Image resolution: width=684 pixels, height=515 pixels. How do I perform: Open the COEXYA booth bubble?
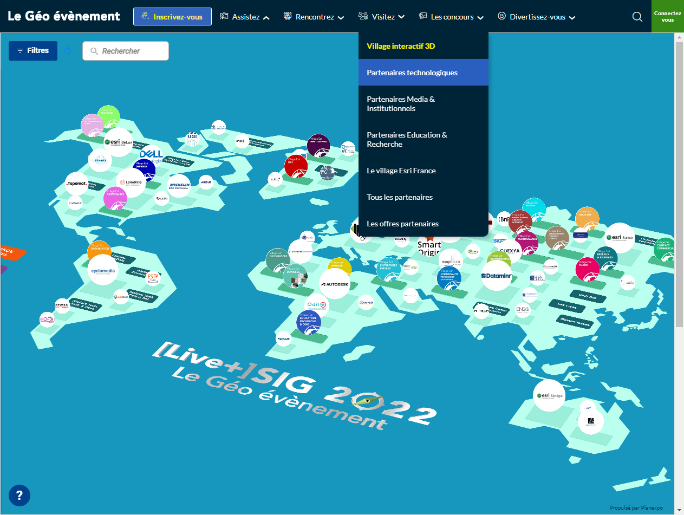click(510, 251)
